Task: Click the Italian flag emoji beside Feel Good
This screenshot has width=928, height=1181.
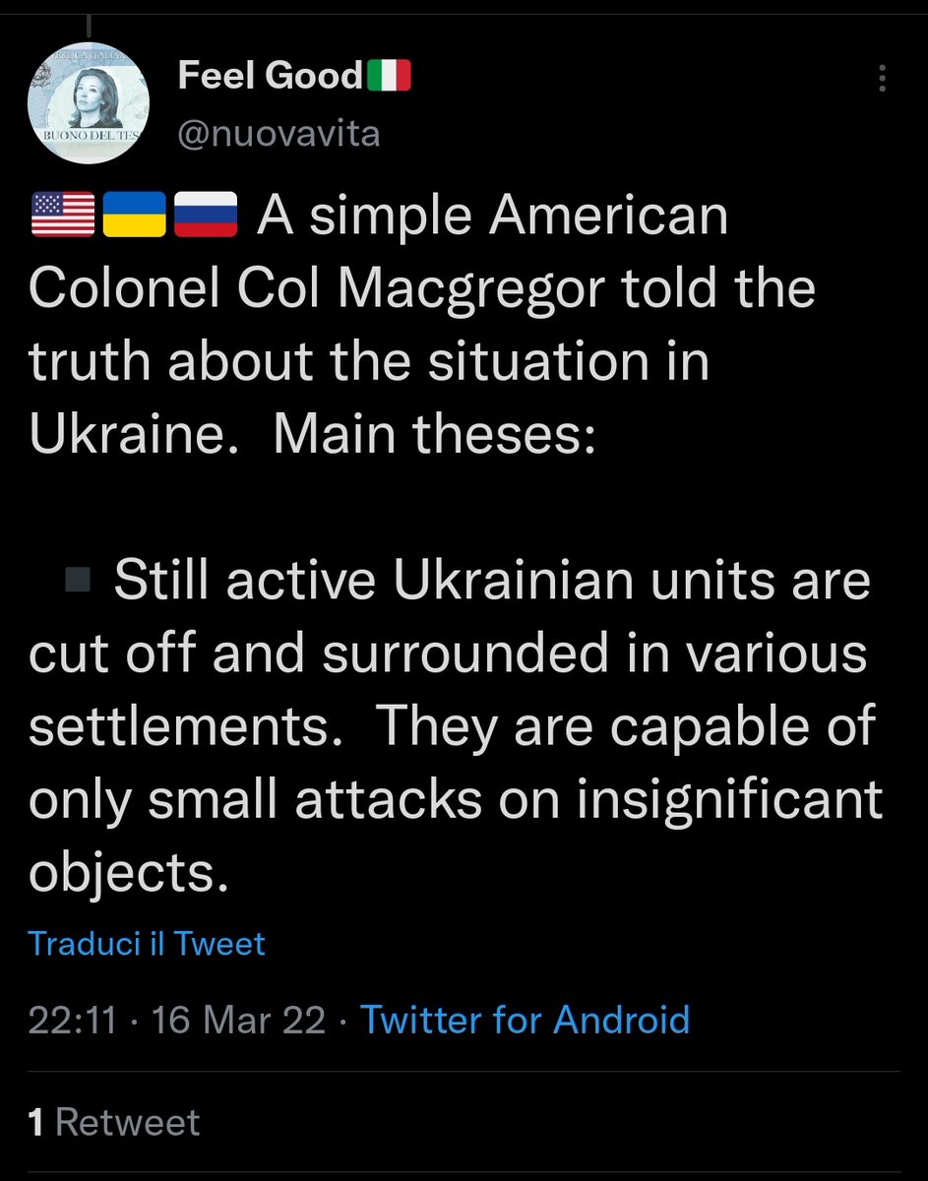Action: point(388,75)
